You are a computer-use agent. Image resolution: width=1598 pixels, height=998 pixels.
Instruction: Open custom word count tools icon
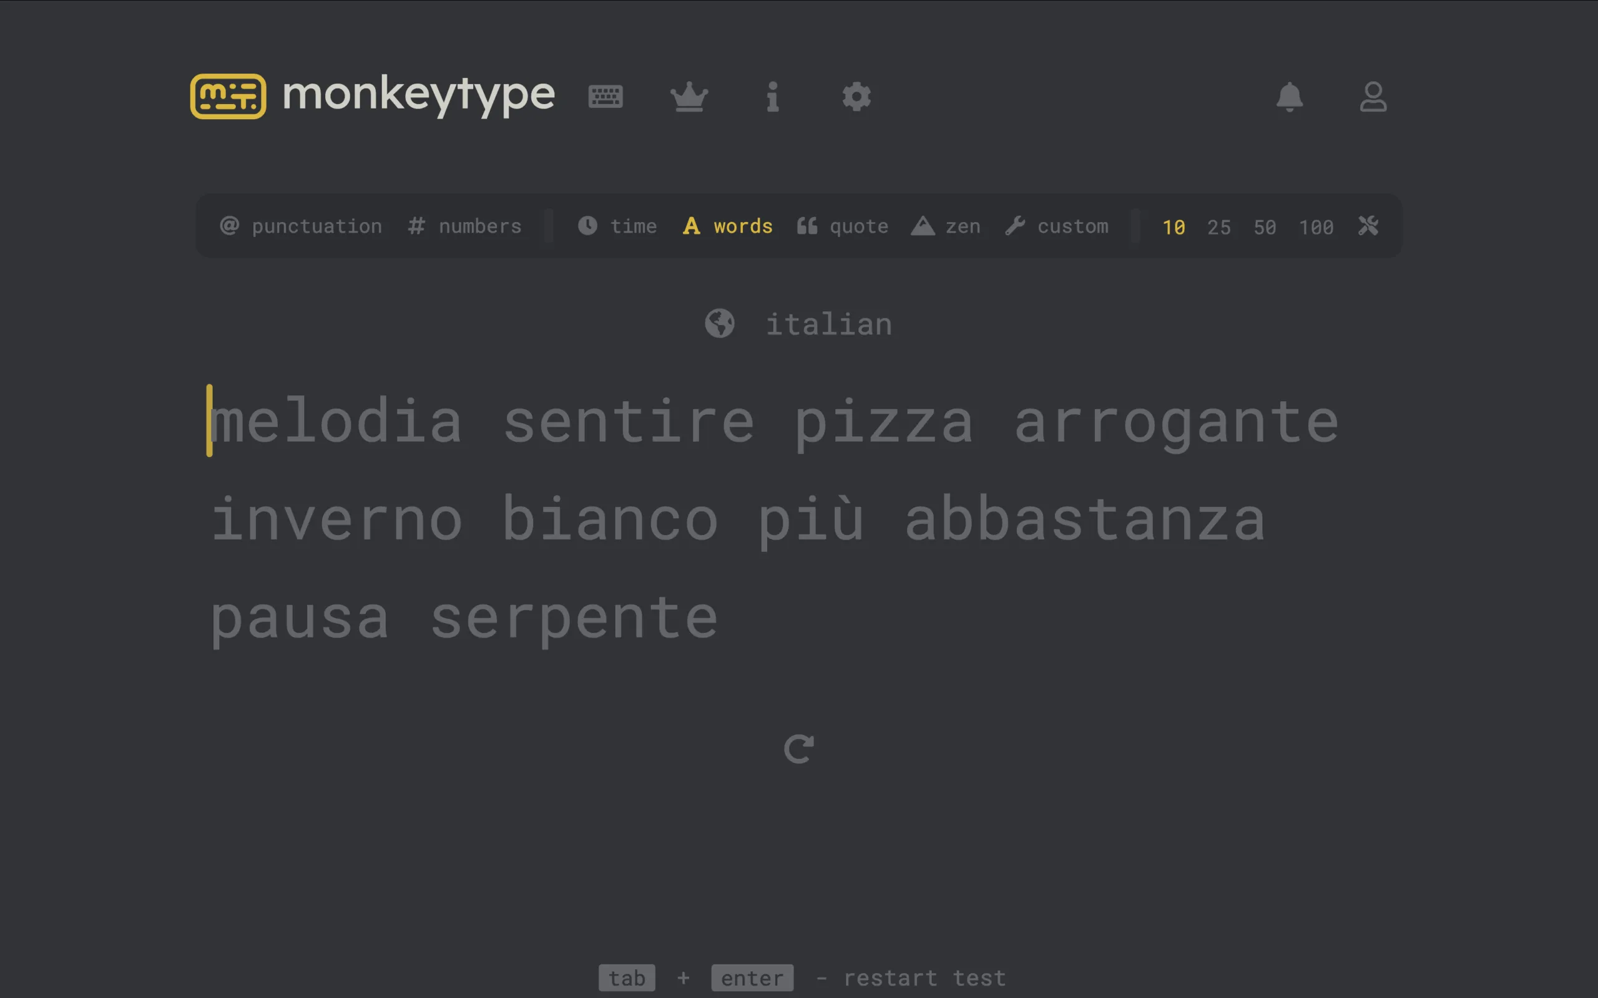coord(1368,226)
